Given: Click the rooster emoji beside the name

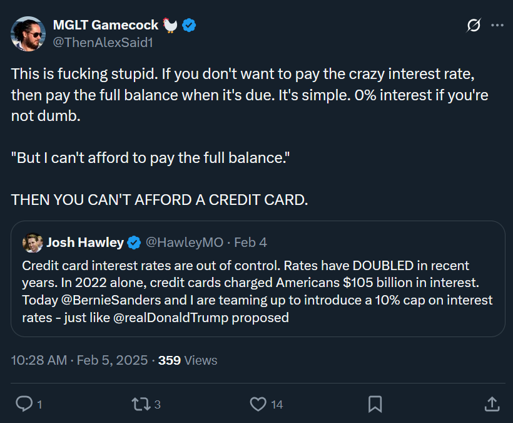Looking at the screenshot, I should click(170, 25).
